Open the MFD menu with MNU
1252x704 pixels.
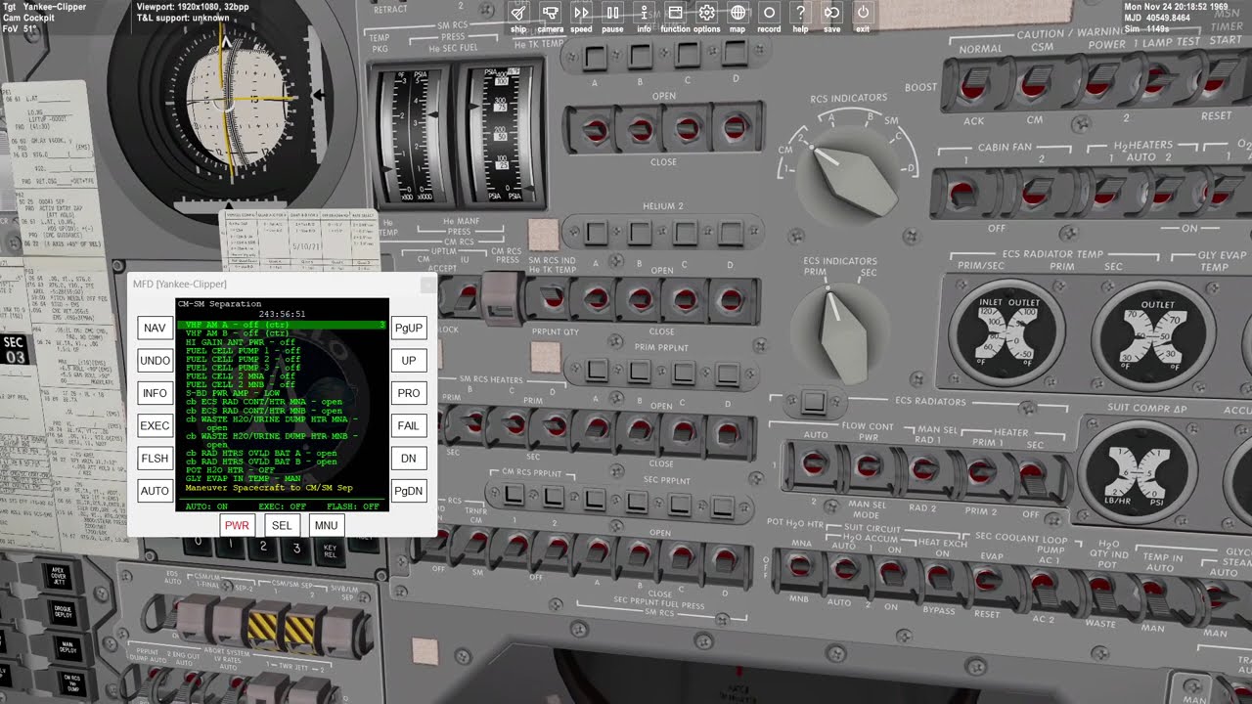[x=326, y=525]
